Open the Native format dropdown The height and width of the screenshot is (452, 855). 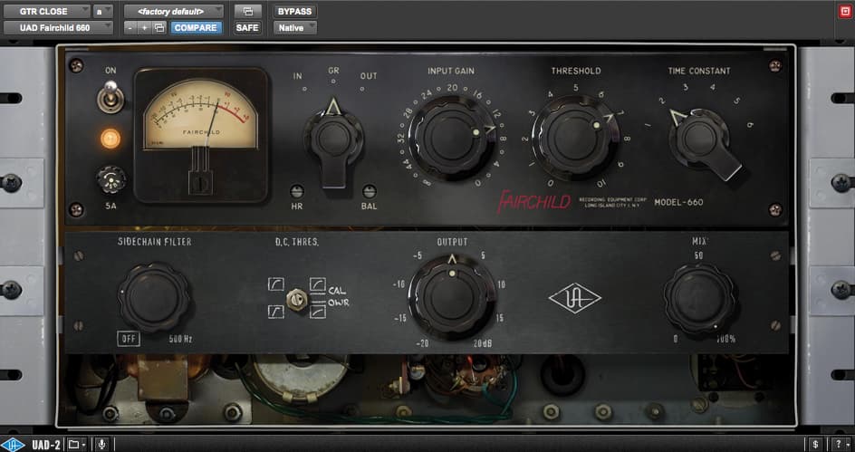(295, 27)
